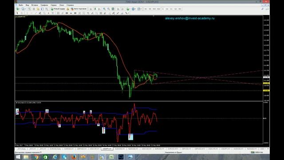Select the Cursor arrow tool

17,13
